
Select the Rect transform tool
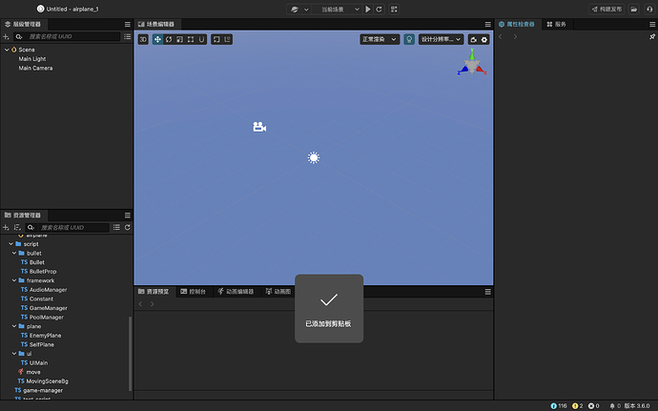pos(191,39)
